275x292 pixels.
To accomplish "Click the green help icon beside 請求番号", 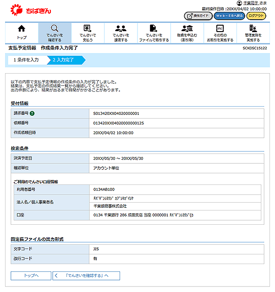I will coord(32,114).
